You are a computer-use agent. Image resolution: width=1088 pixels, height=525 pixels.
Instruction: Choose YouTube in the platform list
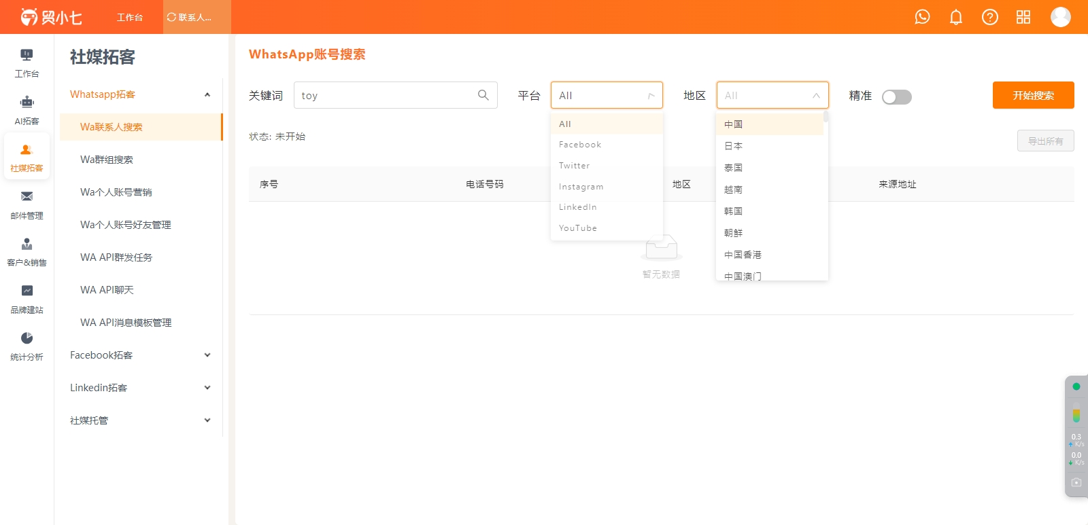[607, 228]
